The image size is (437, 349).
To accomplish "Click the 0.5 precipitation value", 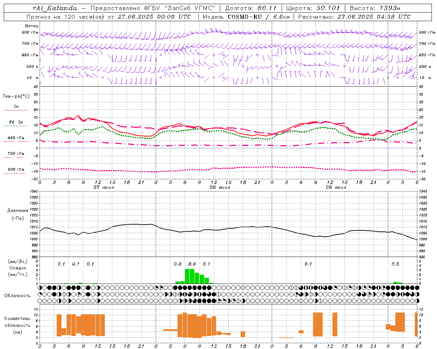I will [x=395, y=264].
